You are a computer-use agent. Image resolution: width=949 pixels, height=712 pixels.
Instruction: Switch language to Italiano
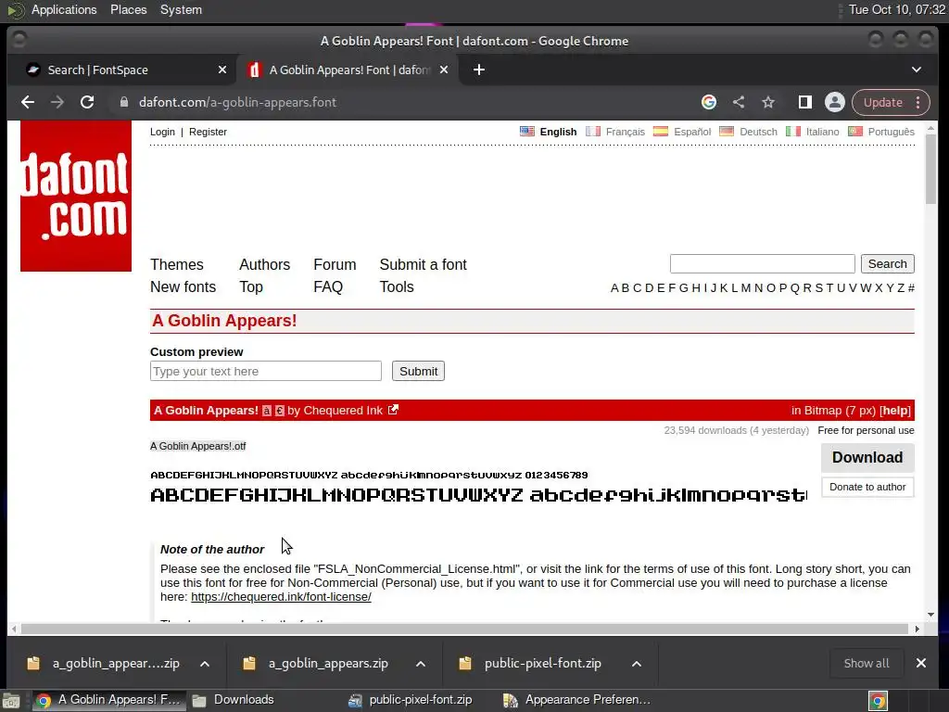point(823,132)
